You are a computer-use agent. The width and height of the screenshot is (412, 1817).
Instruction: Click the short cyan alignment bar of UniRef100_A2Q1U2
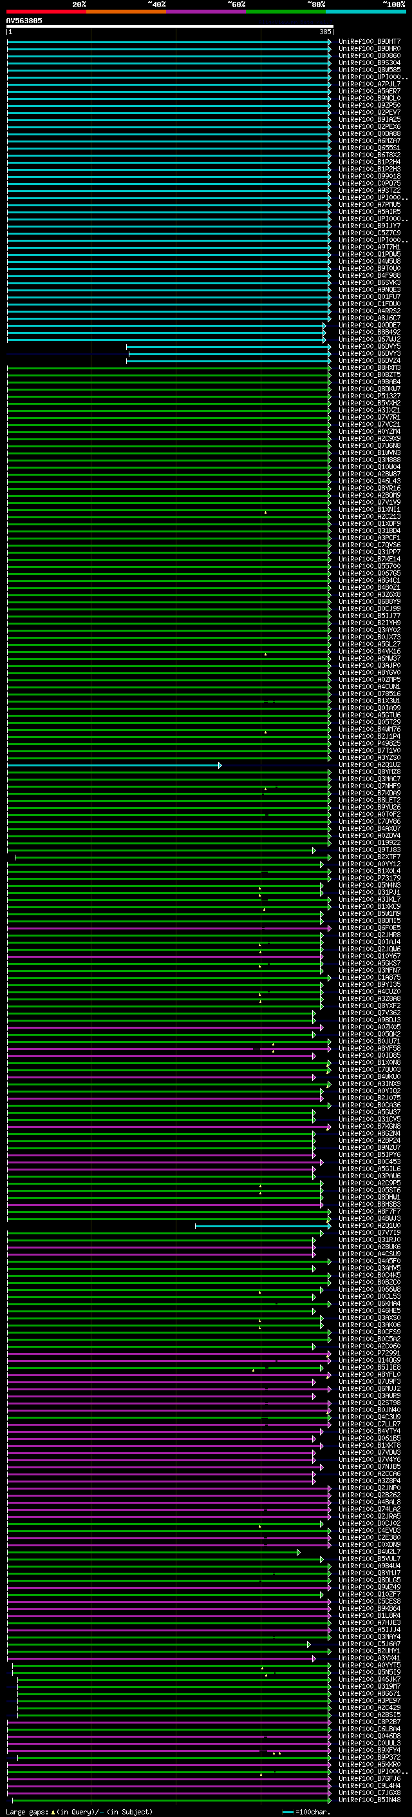(x=114, y=765)
